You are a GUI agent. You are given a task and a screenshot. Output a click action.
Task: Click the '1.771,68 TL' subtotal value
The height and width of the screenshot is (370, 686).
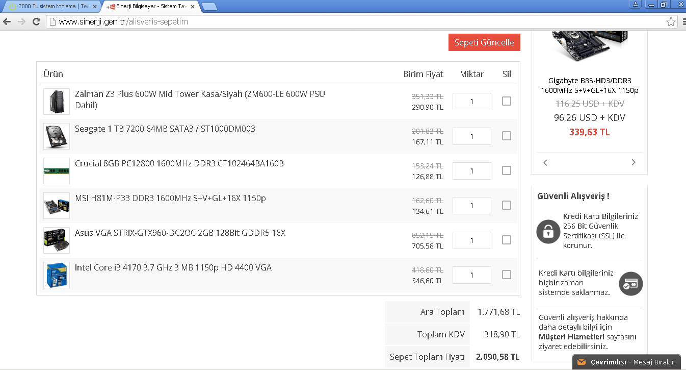498,312
